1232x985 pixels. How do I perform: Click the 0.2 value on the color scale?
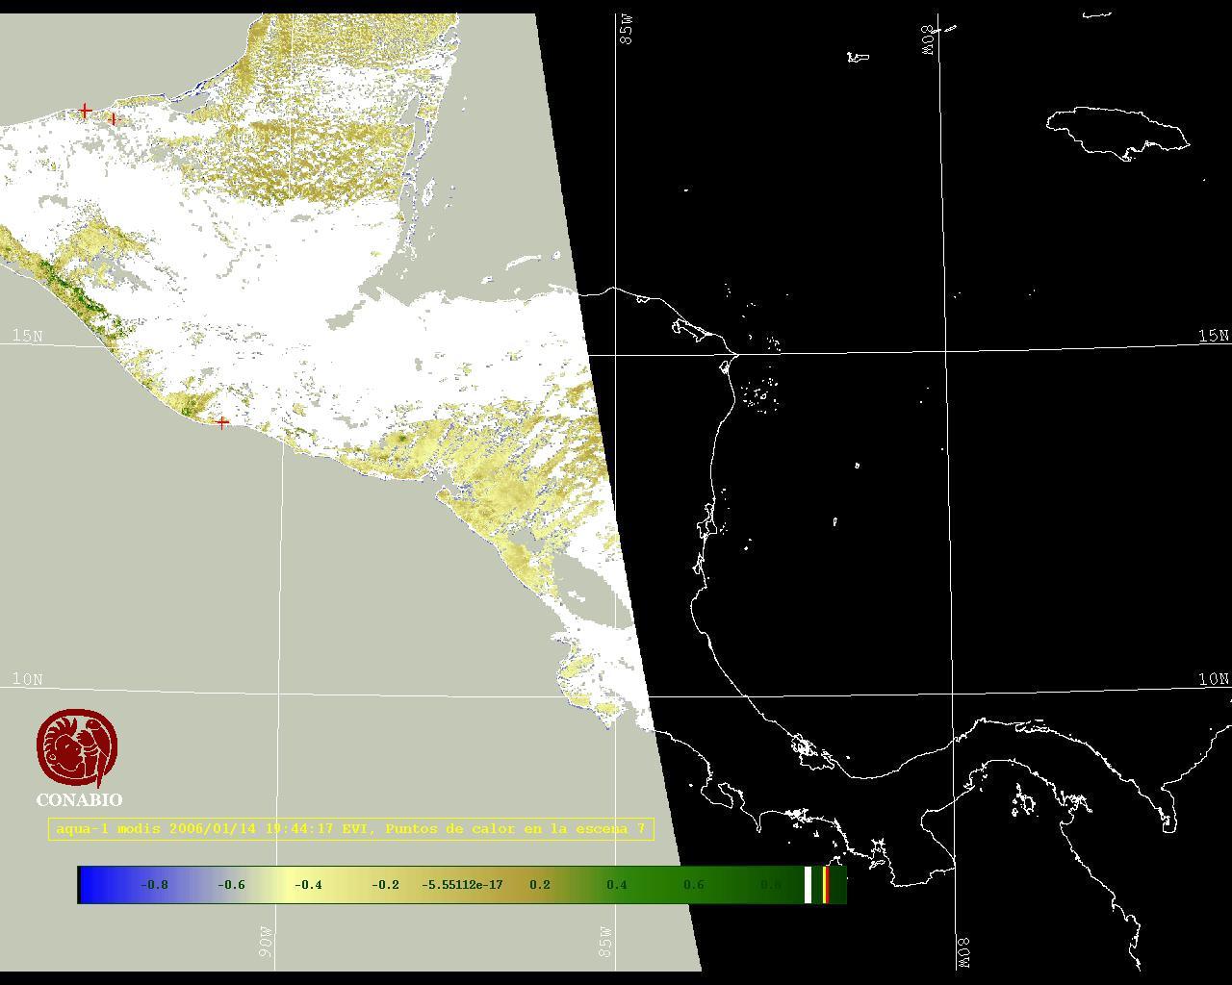[540, 885]
